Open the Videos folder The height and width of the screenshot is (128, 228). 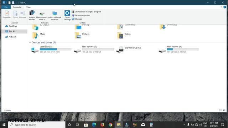coord(124,36)
